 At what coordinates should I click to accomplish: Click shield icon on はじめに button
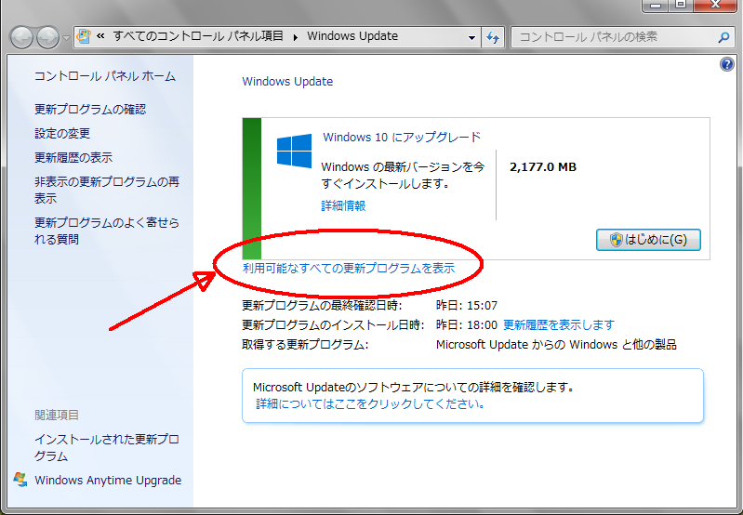coord(616,240)
